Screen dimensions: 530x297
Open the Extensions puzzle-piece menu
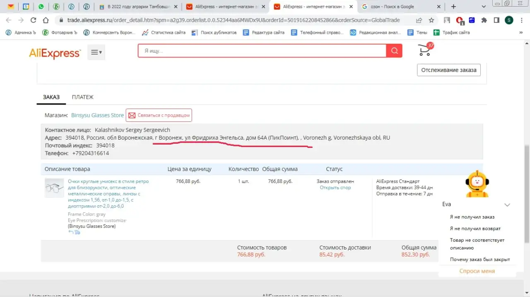tap(484, 20)
